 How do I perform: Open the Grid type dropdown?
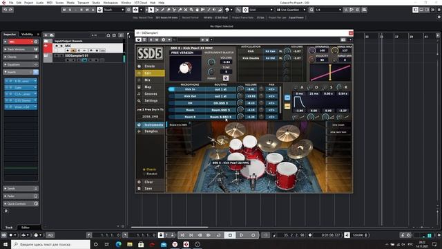click(261, 10)
